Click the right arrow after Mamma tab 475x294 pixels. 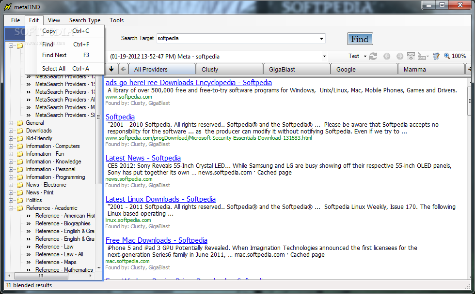tap(469, 69)
